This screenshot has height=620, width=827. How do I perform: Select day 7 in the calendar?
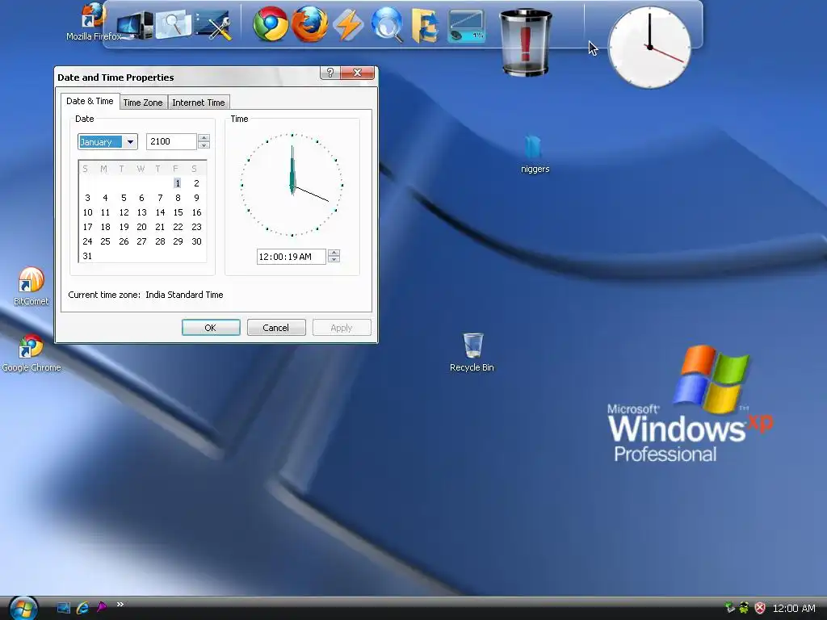coord(160,198)
